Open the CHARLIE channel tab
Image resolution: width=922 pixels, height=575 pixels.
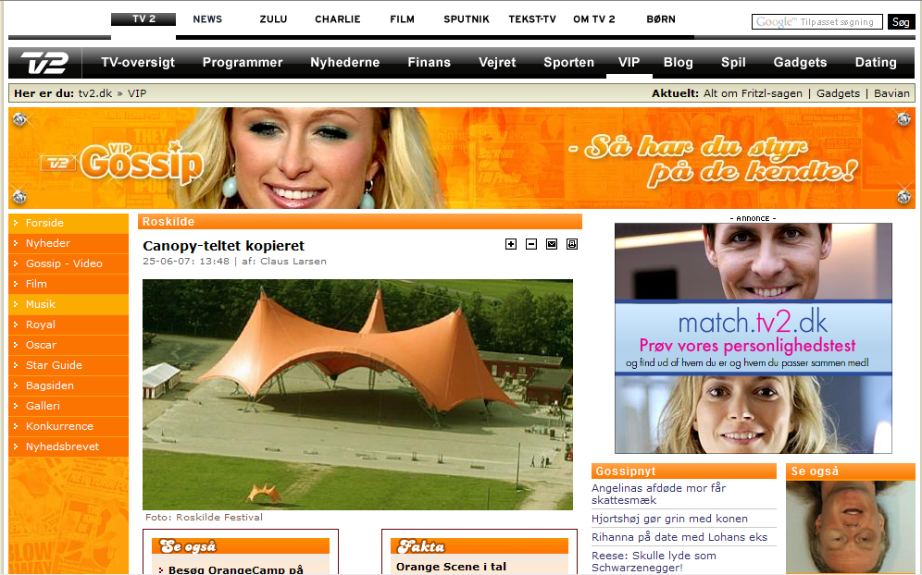tap(338, 19)
